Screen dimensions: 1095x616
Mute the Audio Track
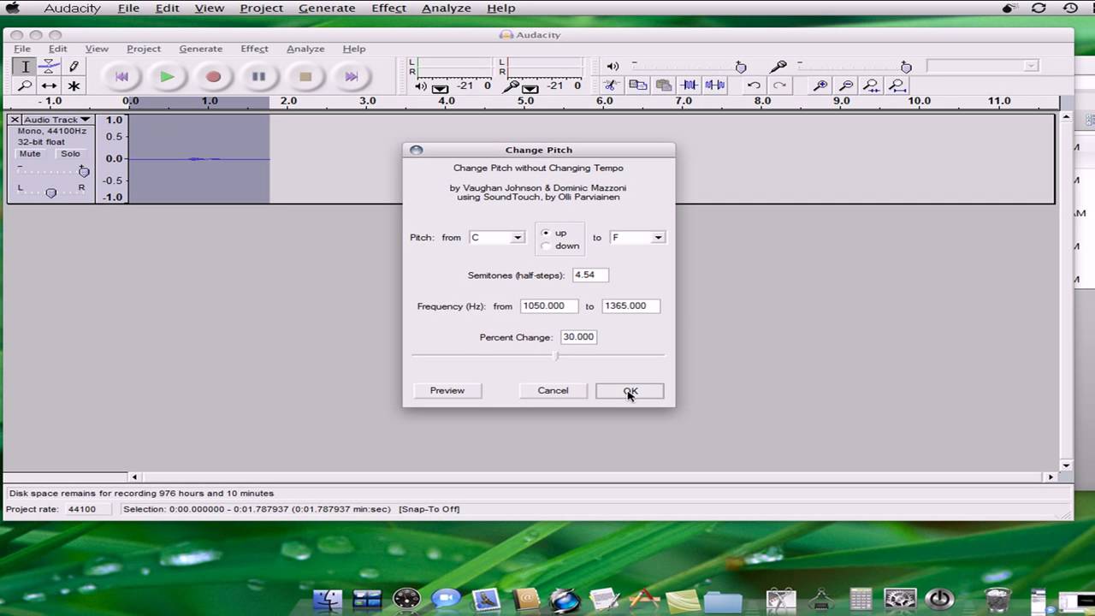[30, 154]
